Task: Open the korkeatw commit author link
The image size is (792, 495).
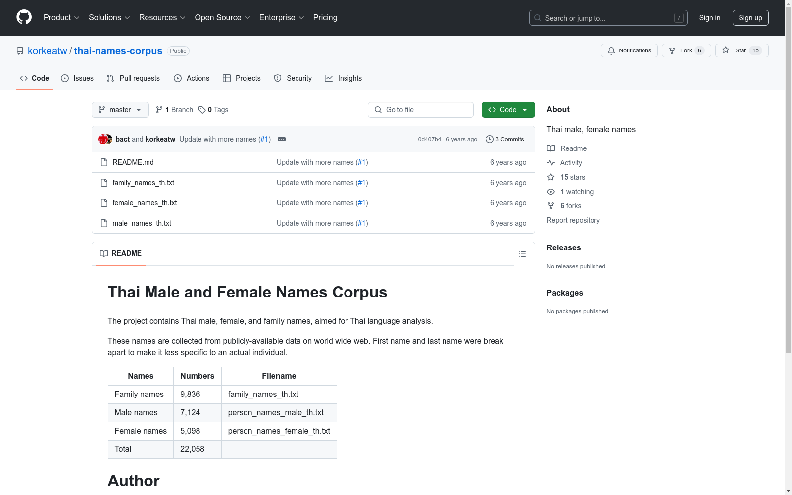Action: click(160, 139)
